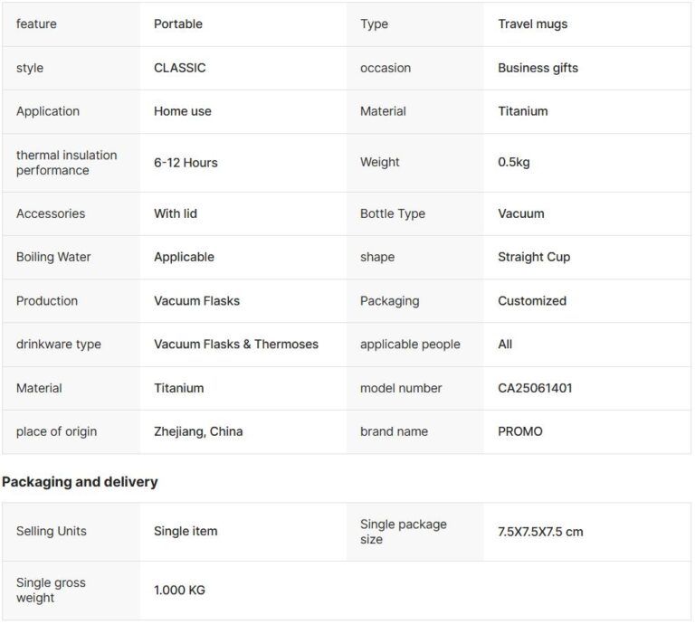This screenshot has width=695, height=624.
Task: Select the Vacuum bottle type value
Action: click(521, 213)
